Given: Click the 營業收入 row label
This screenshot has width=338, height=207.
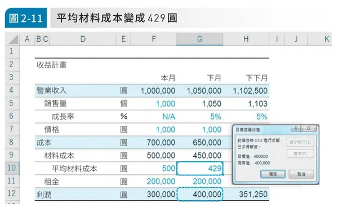Looking at the screenshot, I should click(x=51, y=90).
